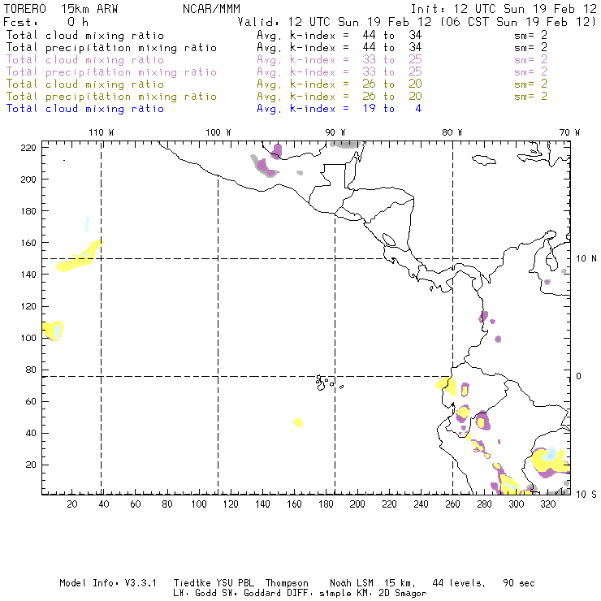
Task: Click vertical axis tick label "80"
Action: [x=31, y=370]
